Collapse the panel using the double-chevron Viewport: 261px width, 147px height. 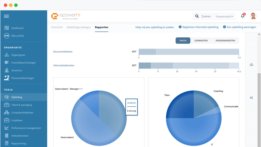coord(251,97)
